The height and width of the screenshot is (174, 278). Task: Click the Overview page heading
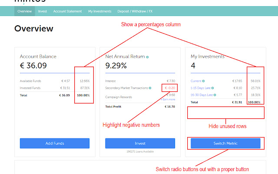pos(34,28)
